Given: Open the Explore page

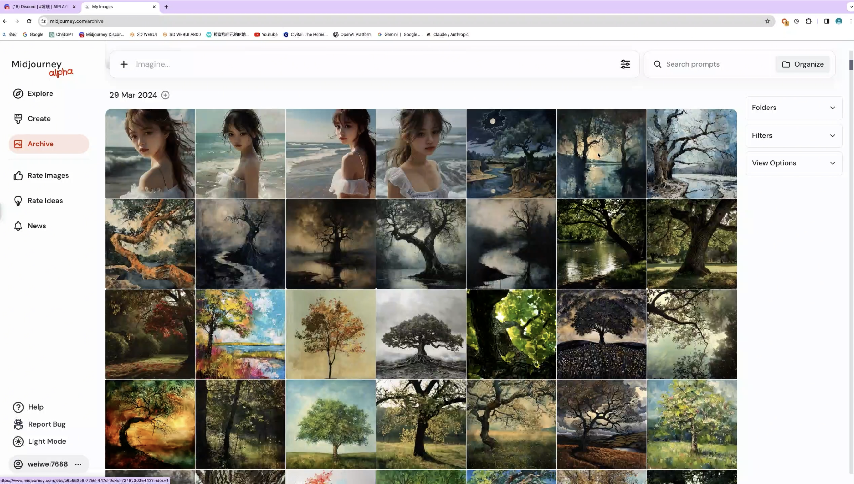Looking at the screenshot, I should click(40, 93).
